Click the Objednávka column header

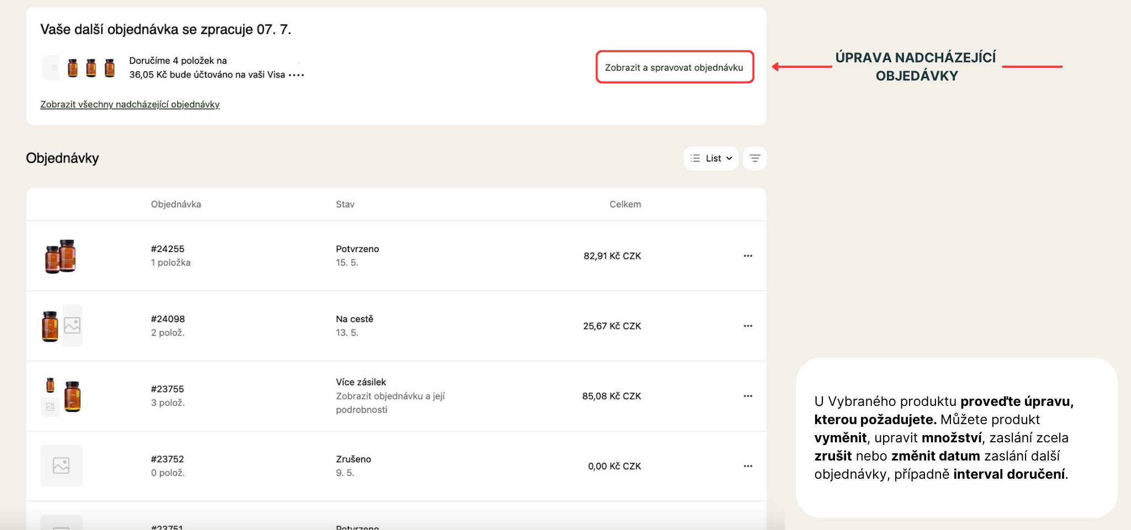(176, 204)
